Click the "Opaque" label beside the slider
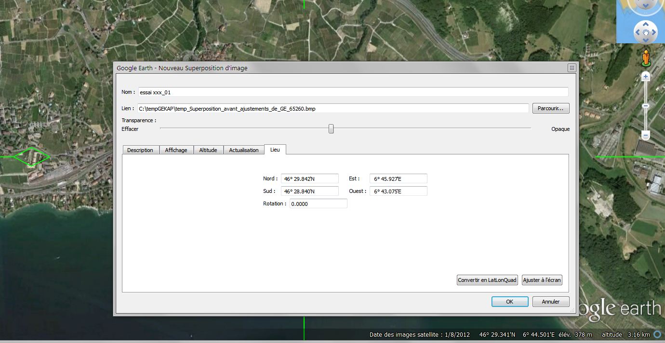This screenshot has width=665, height=343. coord(560,129)
